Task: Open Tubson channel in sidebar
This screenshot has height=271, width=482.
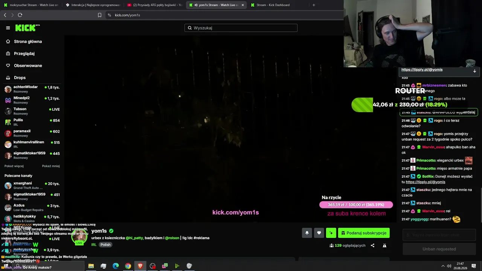Action: click(x=32, y=111)
